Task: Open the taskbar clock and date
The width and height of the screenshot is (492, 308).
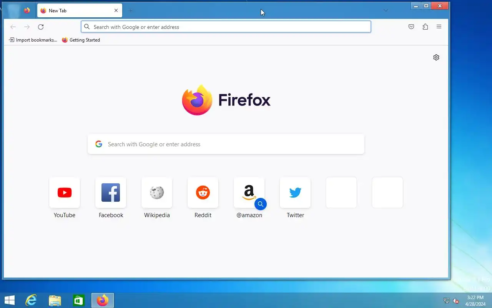Action: pos(475,301)
